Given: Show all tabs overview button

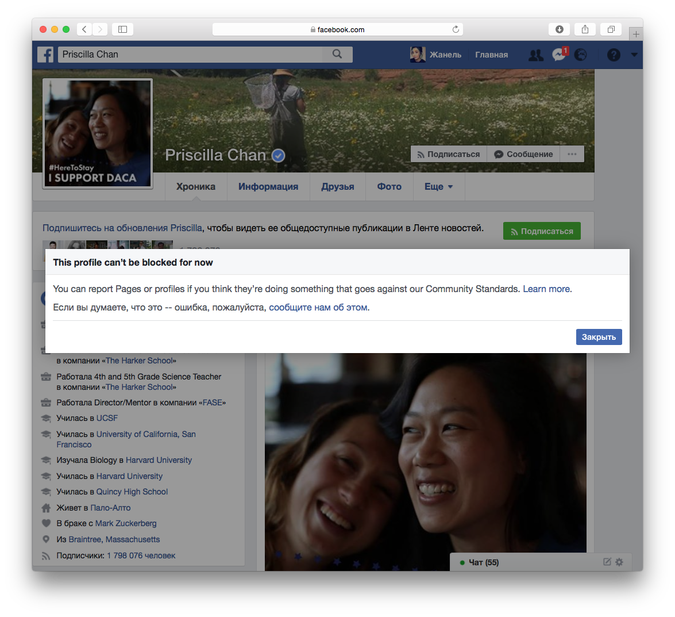Looking at the screenshot, I should click(x=611, y=29).
